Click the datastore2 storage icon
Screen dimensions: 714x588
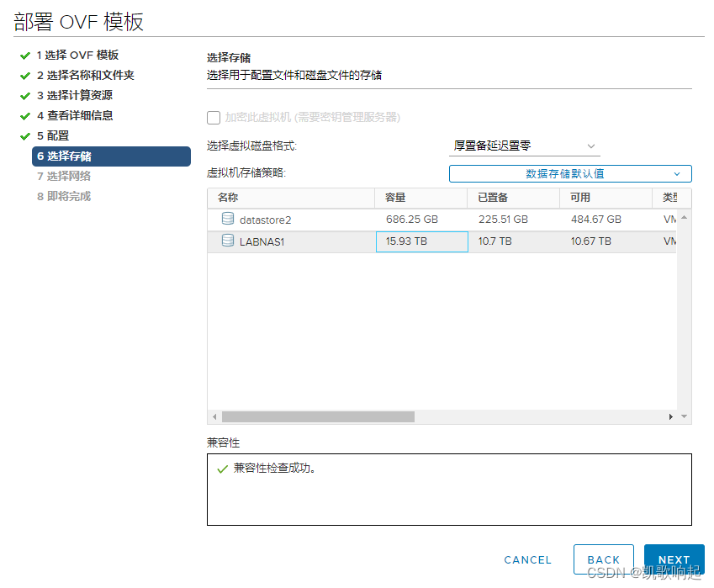(x=227, y=219)
